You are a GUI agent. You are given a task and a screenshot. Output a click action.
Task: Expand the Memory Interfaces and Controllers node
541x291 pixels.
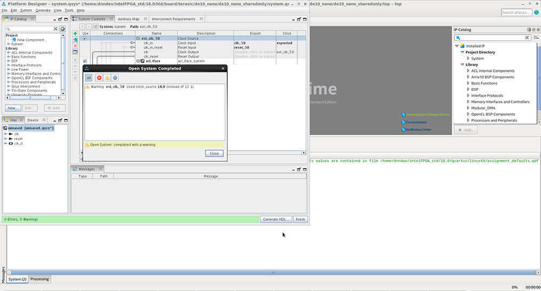coord(469,102)
